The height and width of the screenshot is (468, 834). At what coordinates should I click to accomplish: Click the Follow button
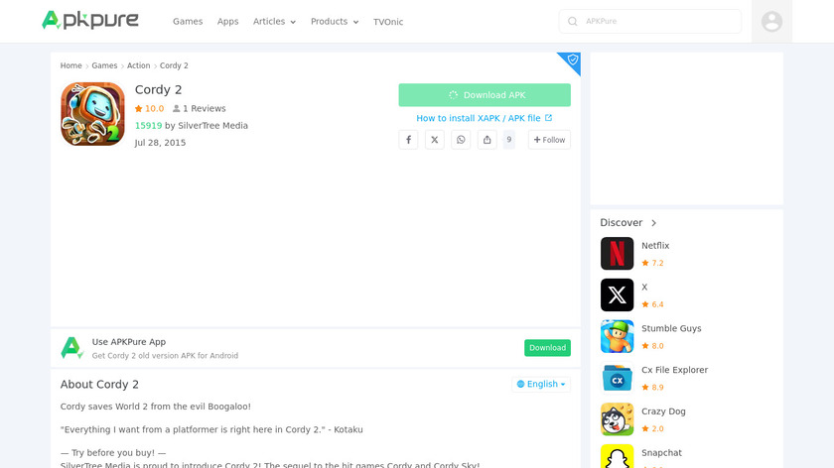[x=549, y=140]
